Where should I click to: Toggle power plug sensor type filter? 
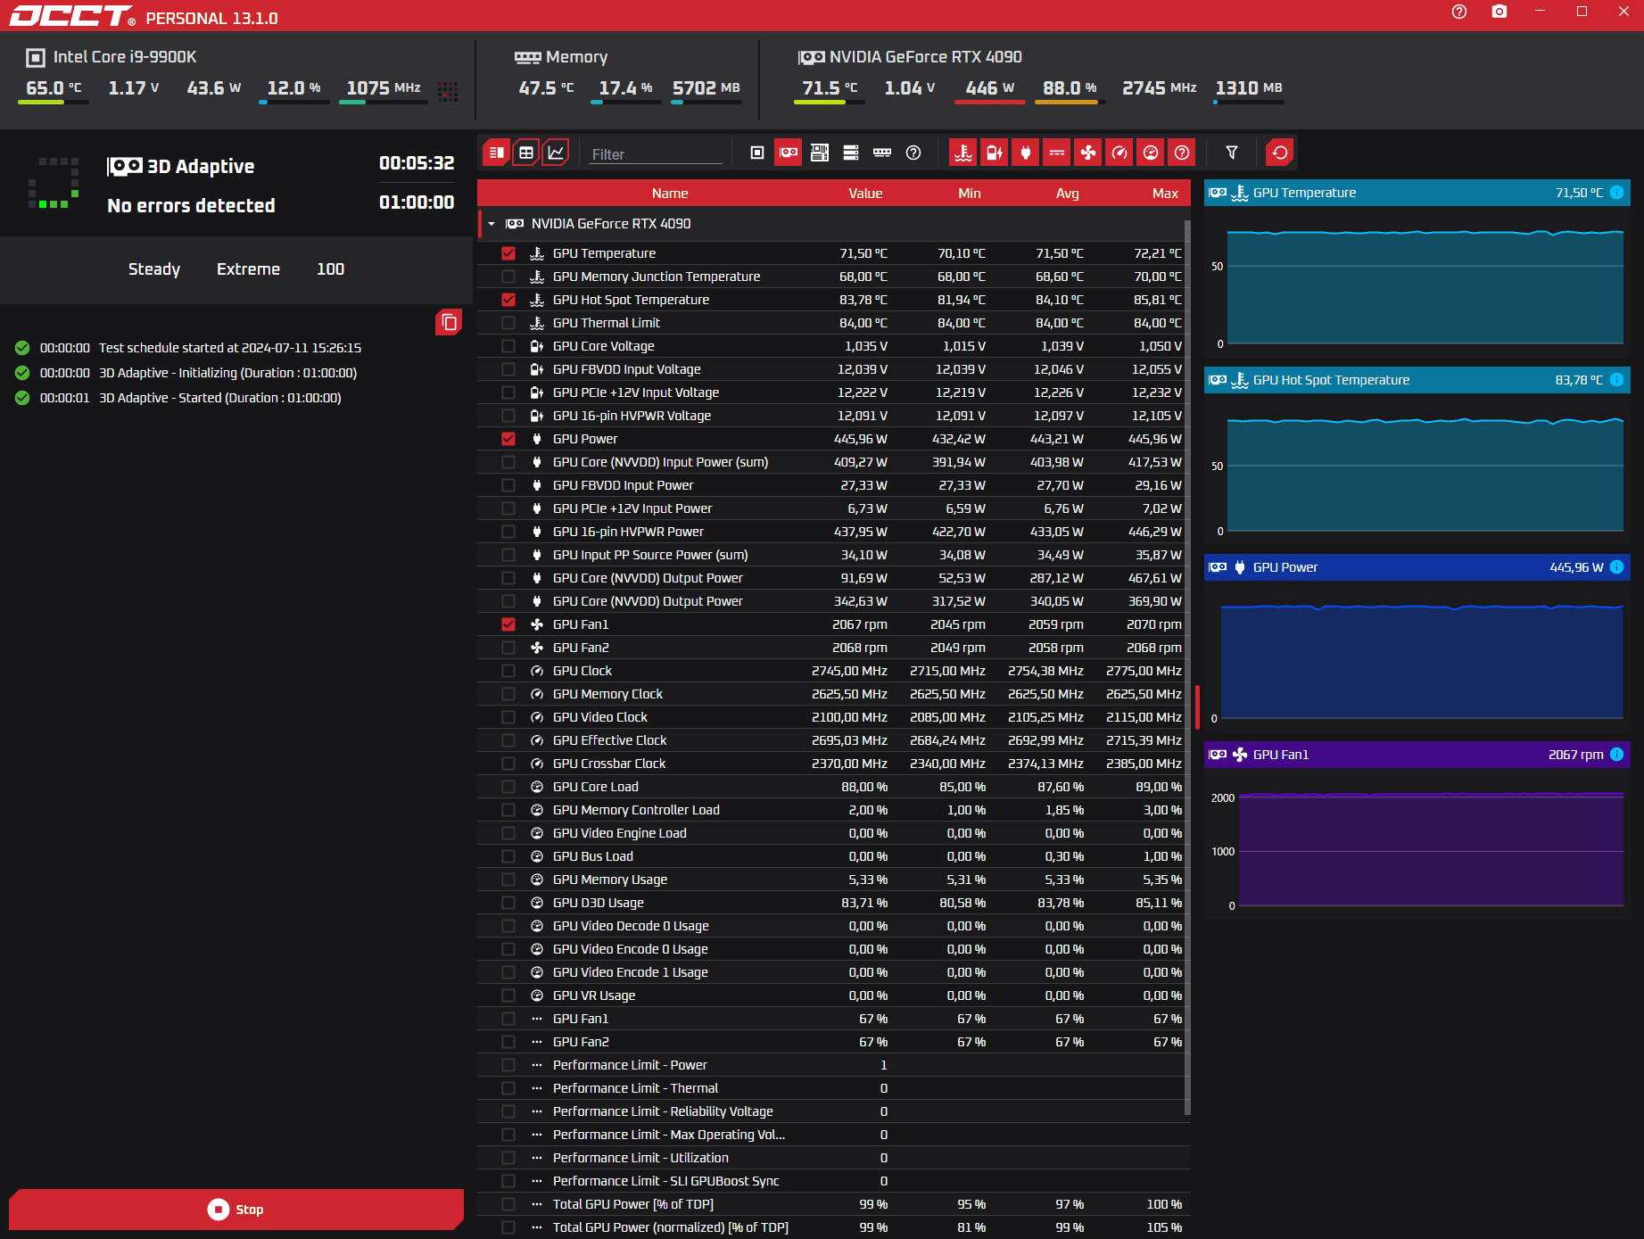click(1026, 153)
